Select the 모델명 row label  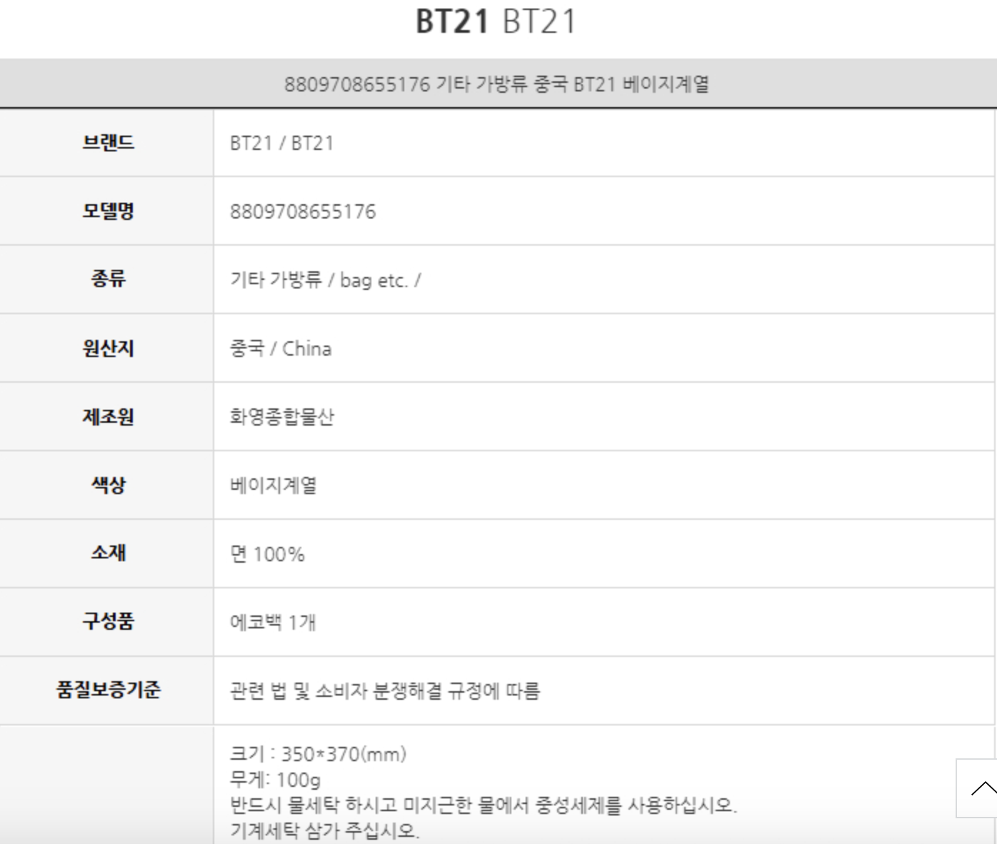coord(108,211)
